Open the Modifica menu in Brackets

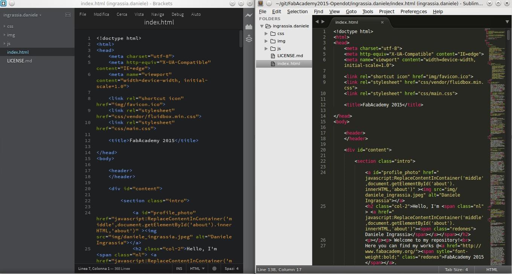[x=101, y=14]
